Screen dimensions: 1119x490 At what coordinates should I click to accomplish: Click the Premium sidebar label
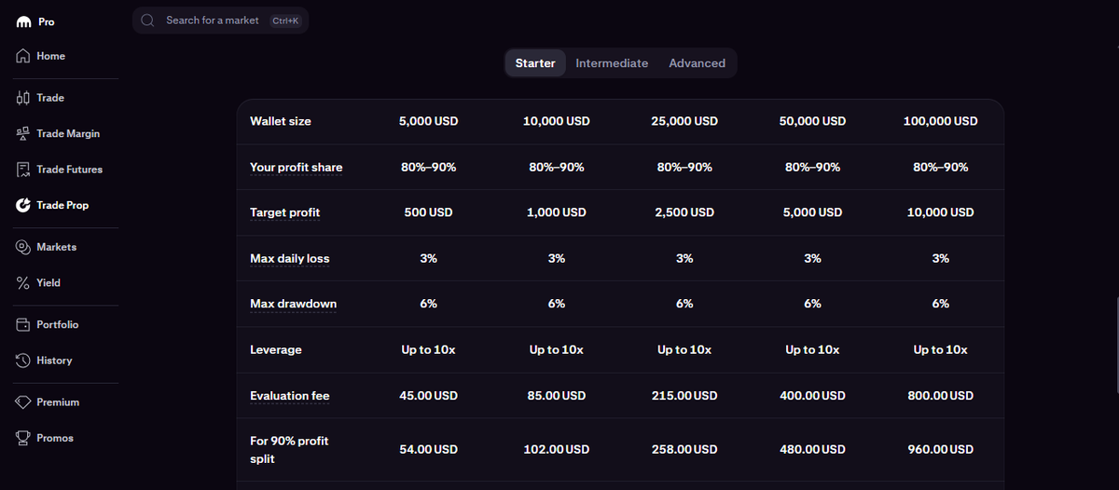point(58,402)
